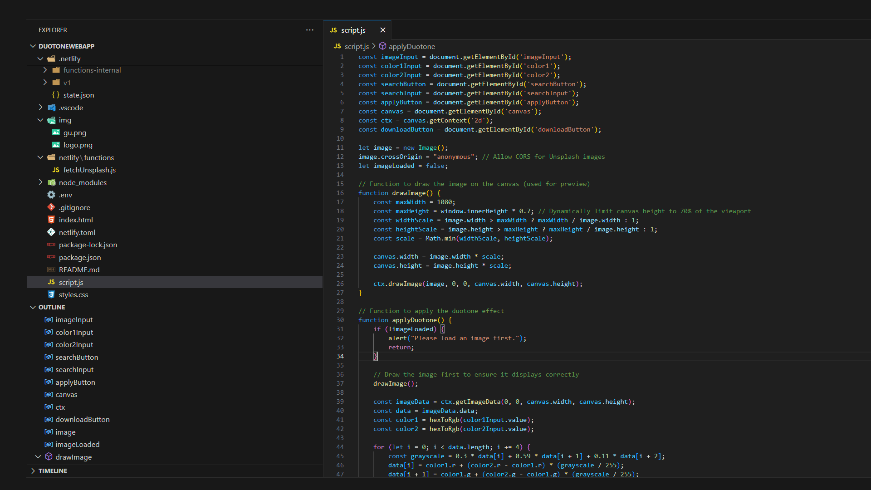
Task: Expand the TIMELINE section
Action: (x=33, y=471)
